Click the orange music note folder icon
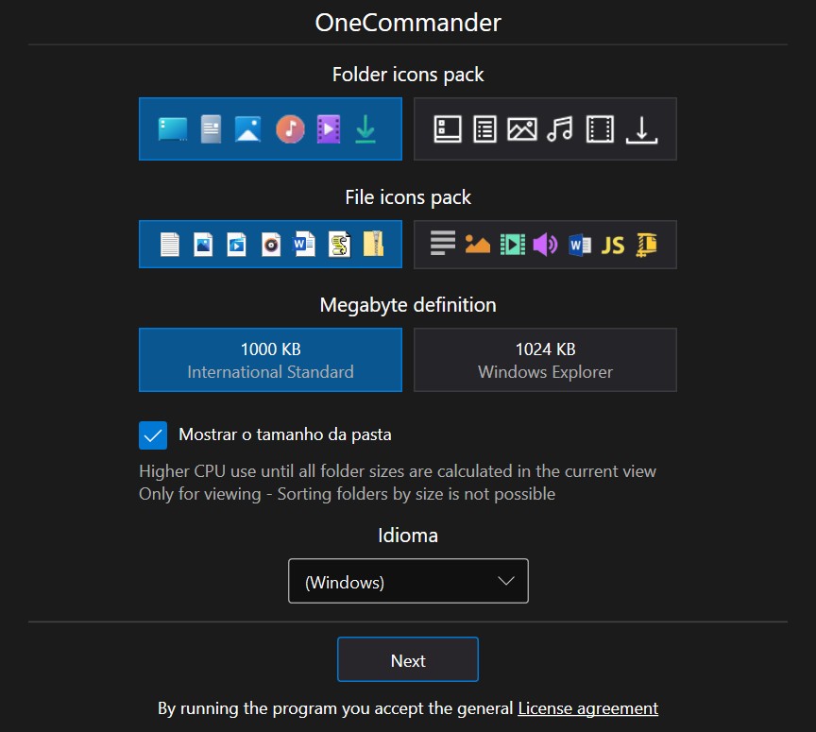This screenshot has height=732, width=816. point(290,129)
